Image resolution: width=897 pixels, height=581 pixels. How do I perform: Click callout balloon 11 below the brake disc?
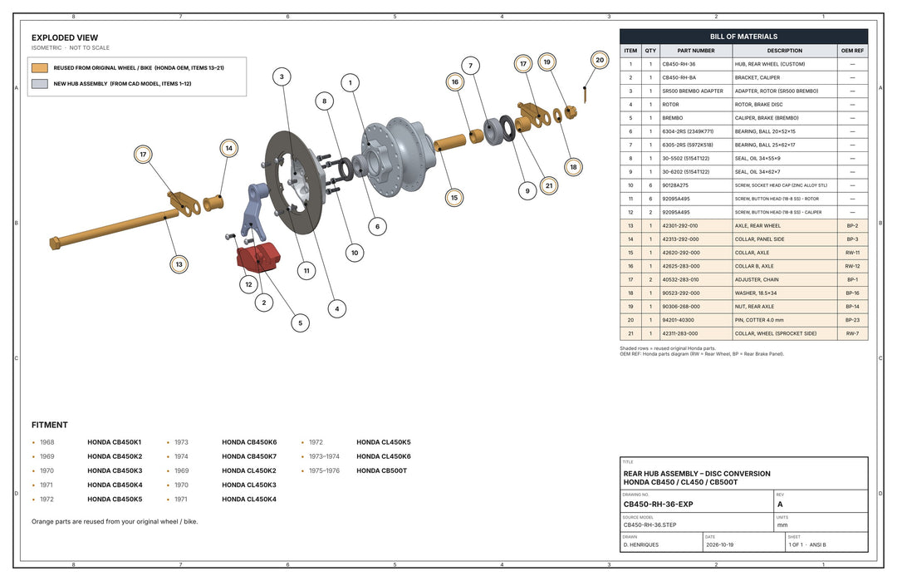point(306,271)
